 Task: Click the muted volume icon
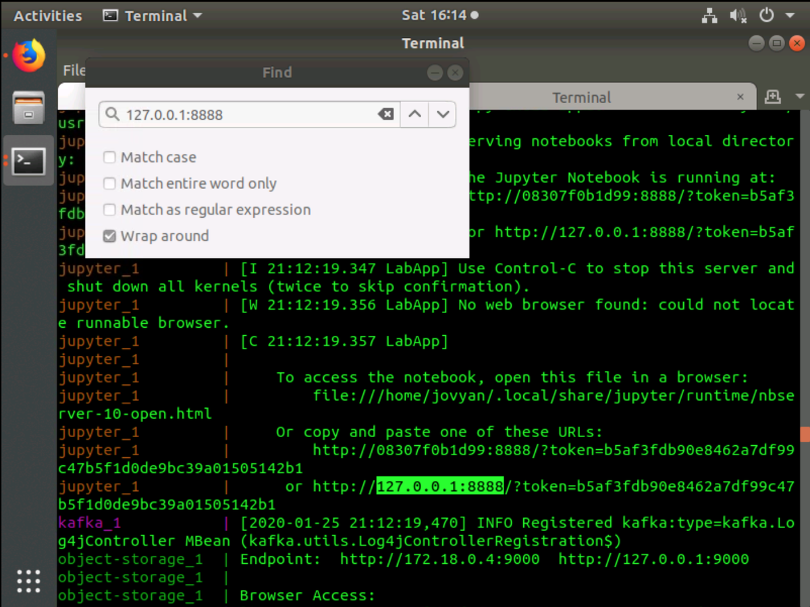(x=738, y=15)
